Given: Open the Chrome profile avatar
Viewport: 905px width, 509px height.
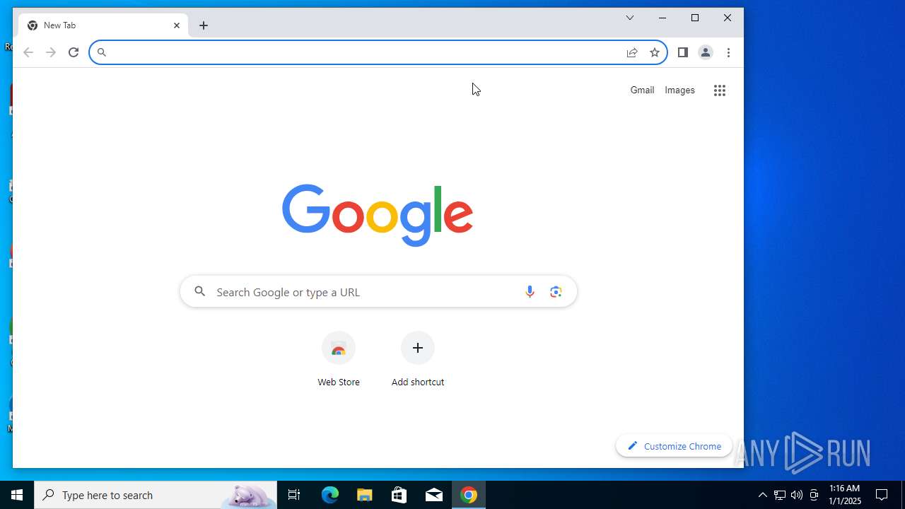Looking at the screenshot, I should coord(706,52).
